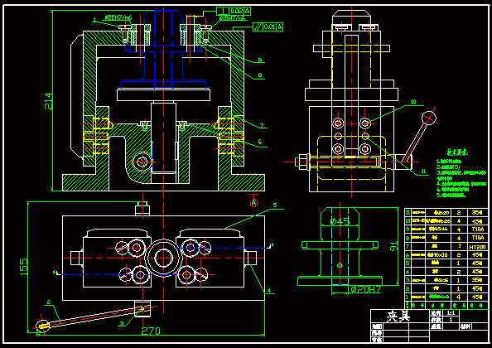Click the 0.02 A tolerance frame

[234, 11]
